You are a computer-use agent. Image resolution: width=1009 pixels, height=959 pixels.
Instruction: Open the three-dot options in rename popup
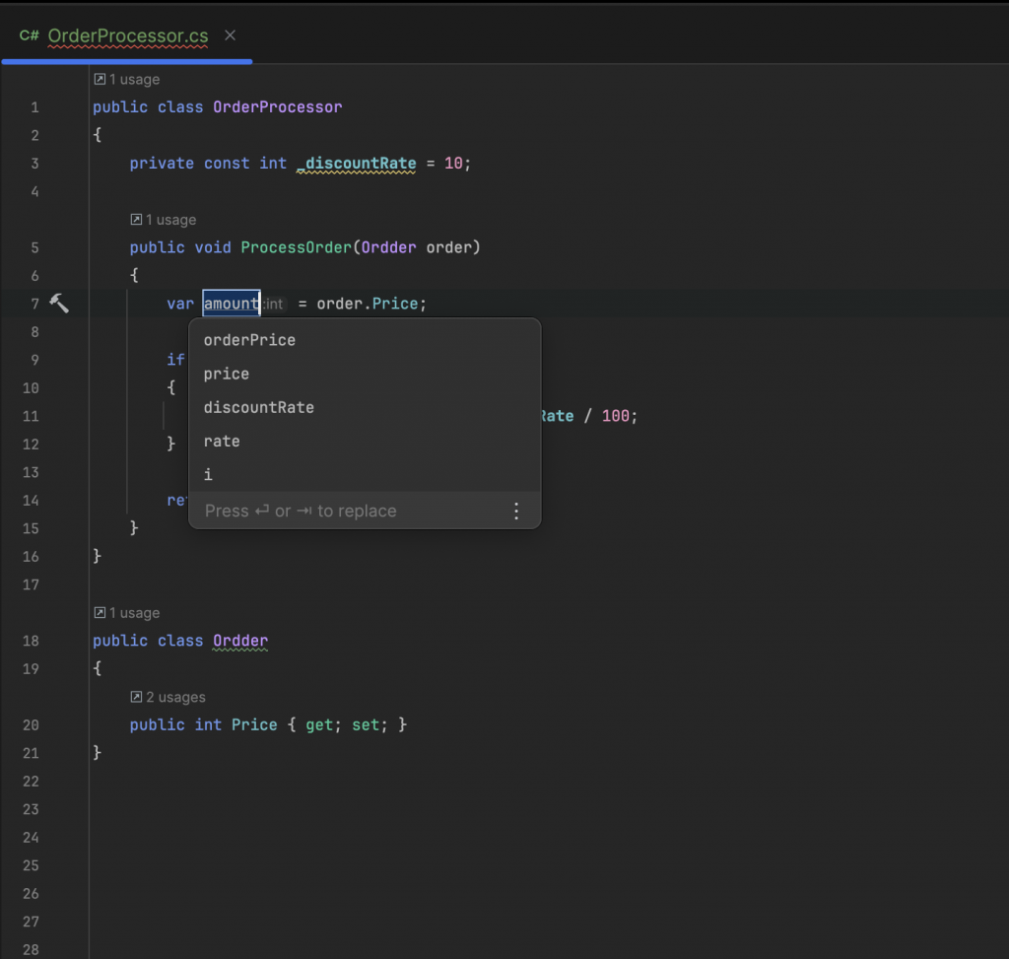pyautogui.click(x=516, y=511)
